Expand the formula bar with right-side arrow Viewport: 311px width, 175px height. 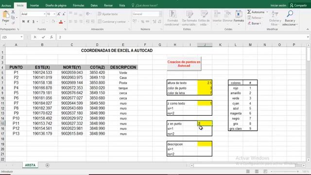308,37
